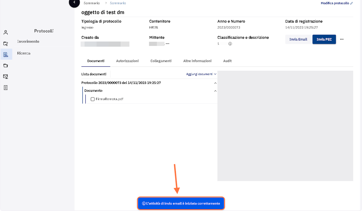
Task: Click the Lista documenti label
Action: 94,74
